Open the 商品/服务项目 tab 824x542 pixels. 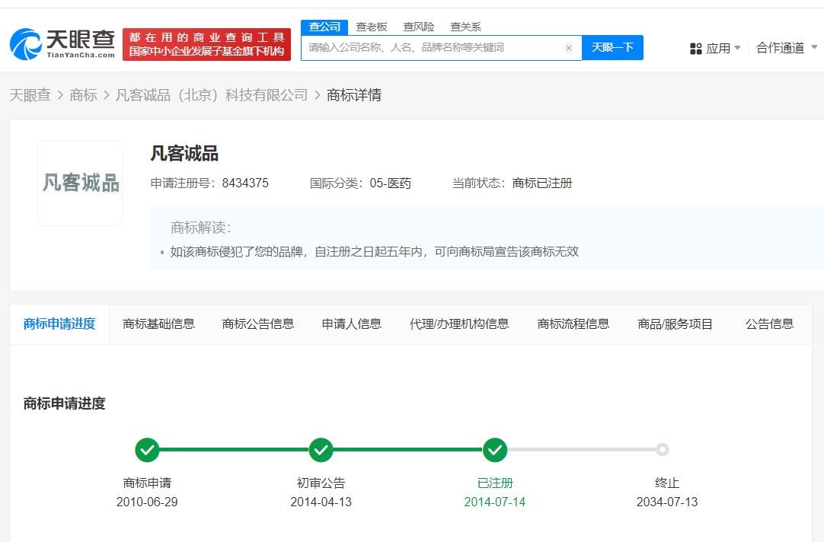(675, 324)
